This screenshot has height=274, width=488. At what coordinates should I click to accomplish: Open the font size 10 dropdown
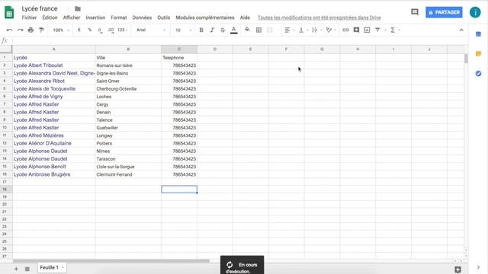click(183, 30)
